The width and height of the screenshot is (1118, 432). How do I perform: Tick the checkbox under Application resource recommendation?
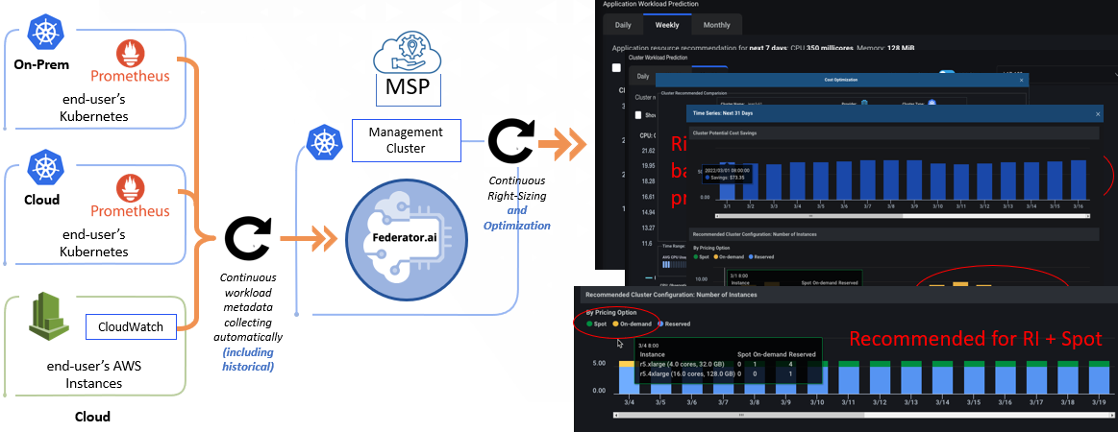click(616, 67)
